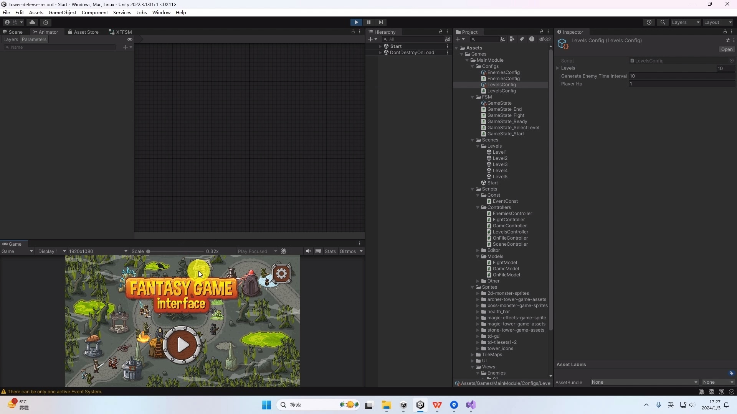The width and height of the screenshot is (737, 414).
Task: Click the Step frame button
Action: pos(380,22)
